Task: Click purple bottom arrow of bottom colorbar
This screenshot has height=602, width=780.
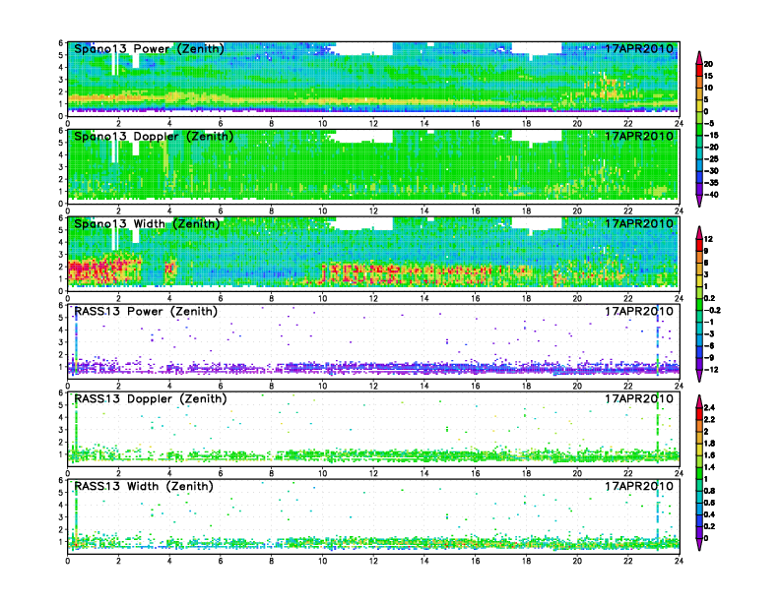Action: (x=699, y=544)
